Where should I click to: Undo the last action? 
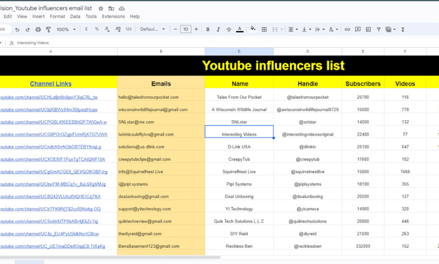tap(17, 30)
